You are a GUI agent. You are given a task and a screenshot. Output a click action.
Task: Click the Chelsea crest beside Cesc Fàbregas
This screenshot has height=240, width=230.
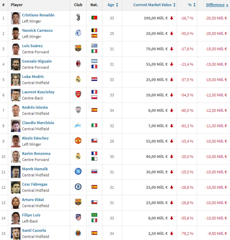tap(78, 187)
